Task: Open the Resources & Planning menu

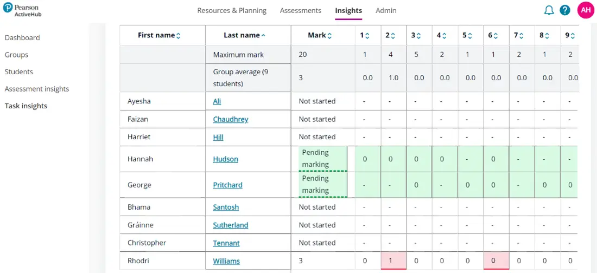Action: (x=232, y=10)
